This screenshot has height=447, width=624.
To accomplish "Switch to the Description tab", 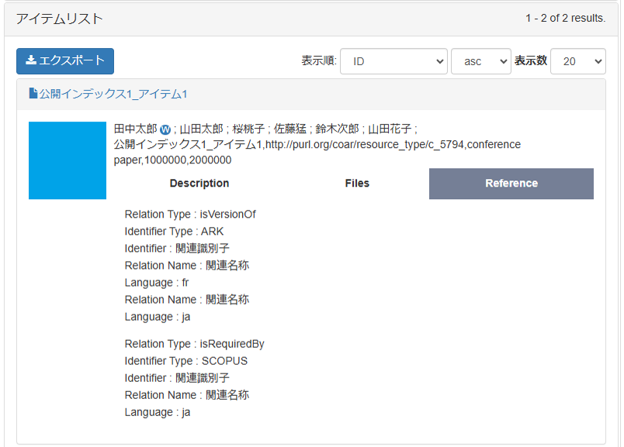I will click(x=199, y=184).
